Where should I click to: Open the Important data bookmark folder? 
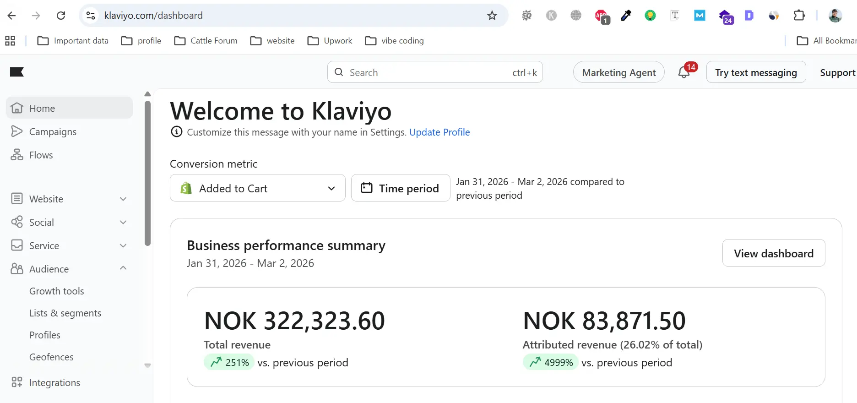click(73, 41)
